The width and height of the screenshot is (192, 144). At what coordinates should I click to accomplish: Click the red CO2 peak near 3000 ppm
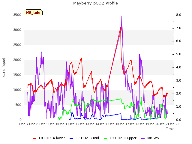[x=121, y=28]
